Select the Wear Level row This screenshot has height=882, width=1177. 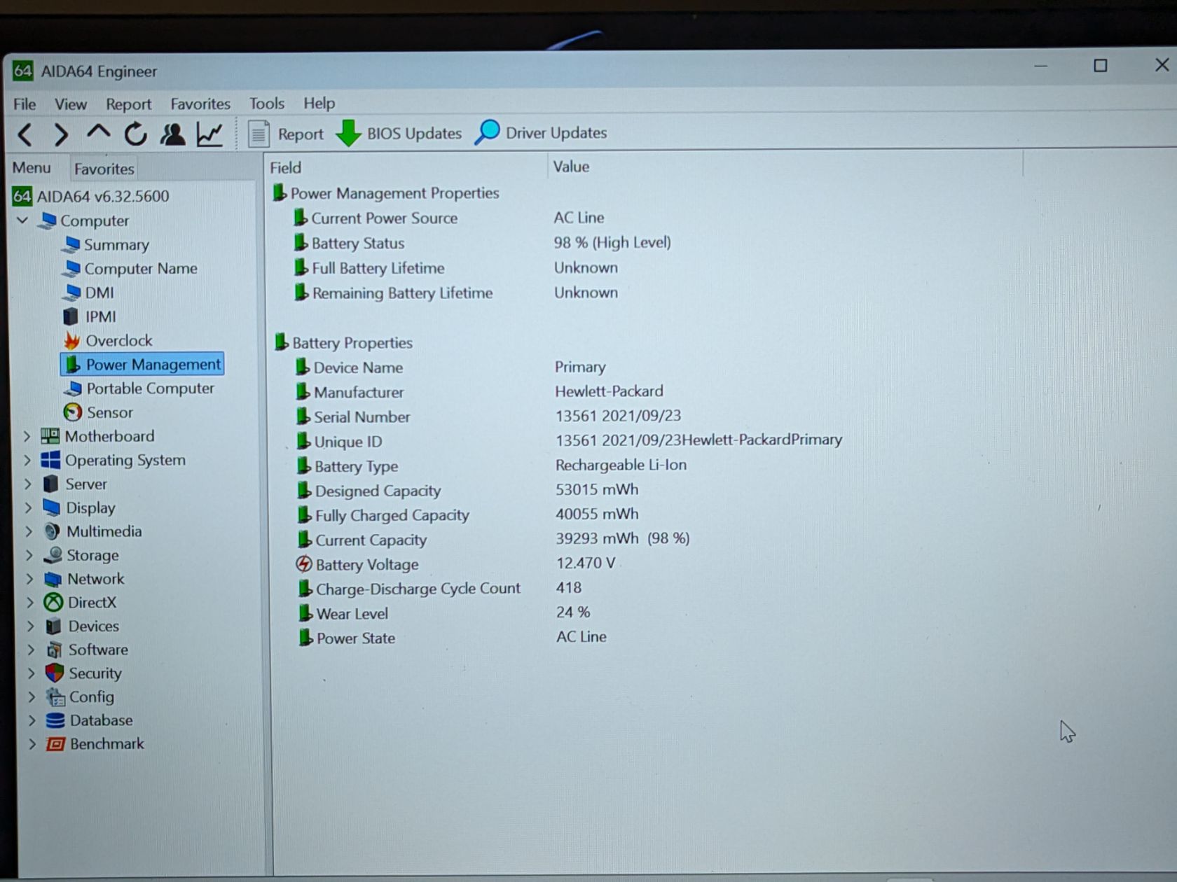click(445, 613)
